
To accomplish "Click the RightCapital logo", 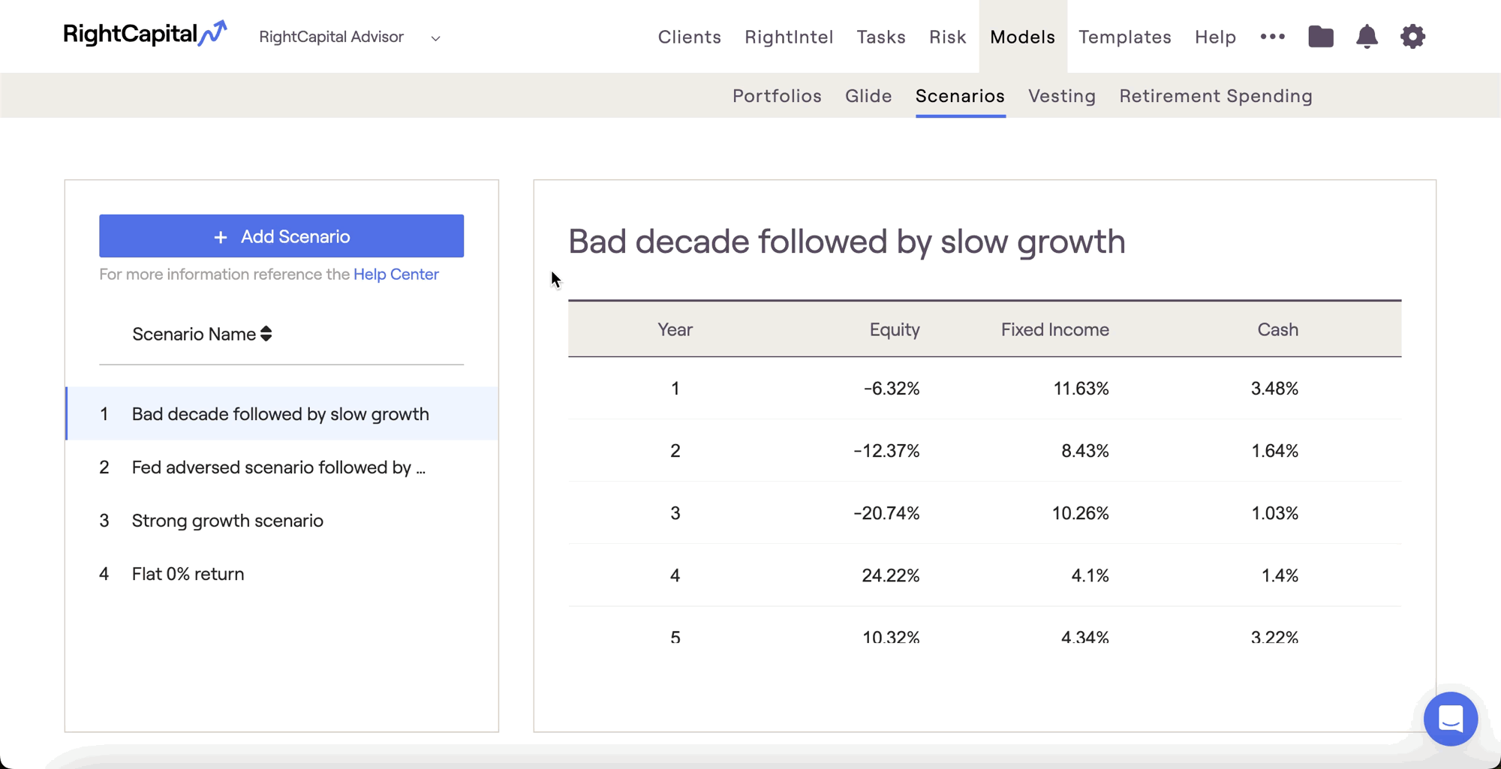I will coord(145,35).
